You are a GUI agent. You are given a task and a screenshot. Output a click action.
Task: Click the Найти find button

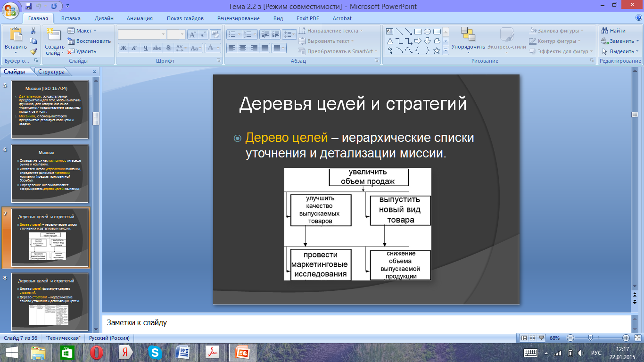click(x=613, y=31)
